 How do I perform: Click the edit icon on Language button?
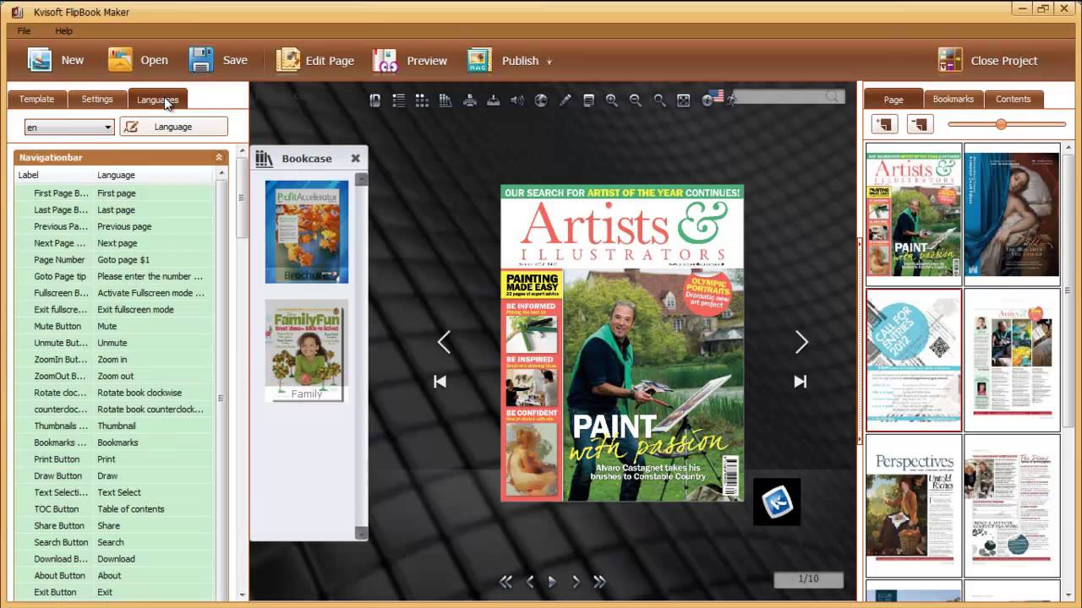coord(131,127)
